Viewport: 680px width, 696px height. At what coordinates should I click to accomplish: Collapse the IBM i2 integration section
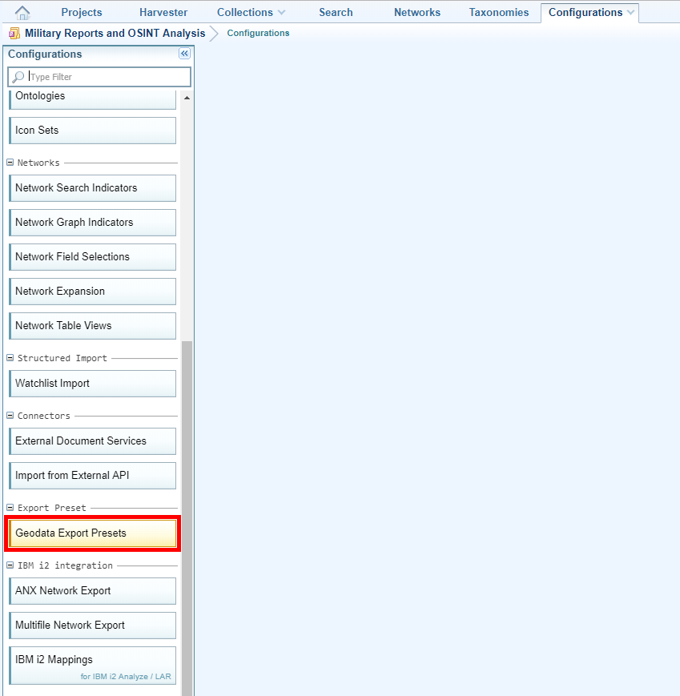(10, 565)
